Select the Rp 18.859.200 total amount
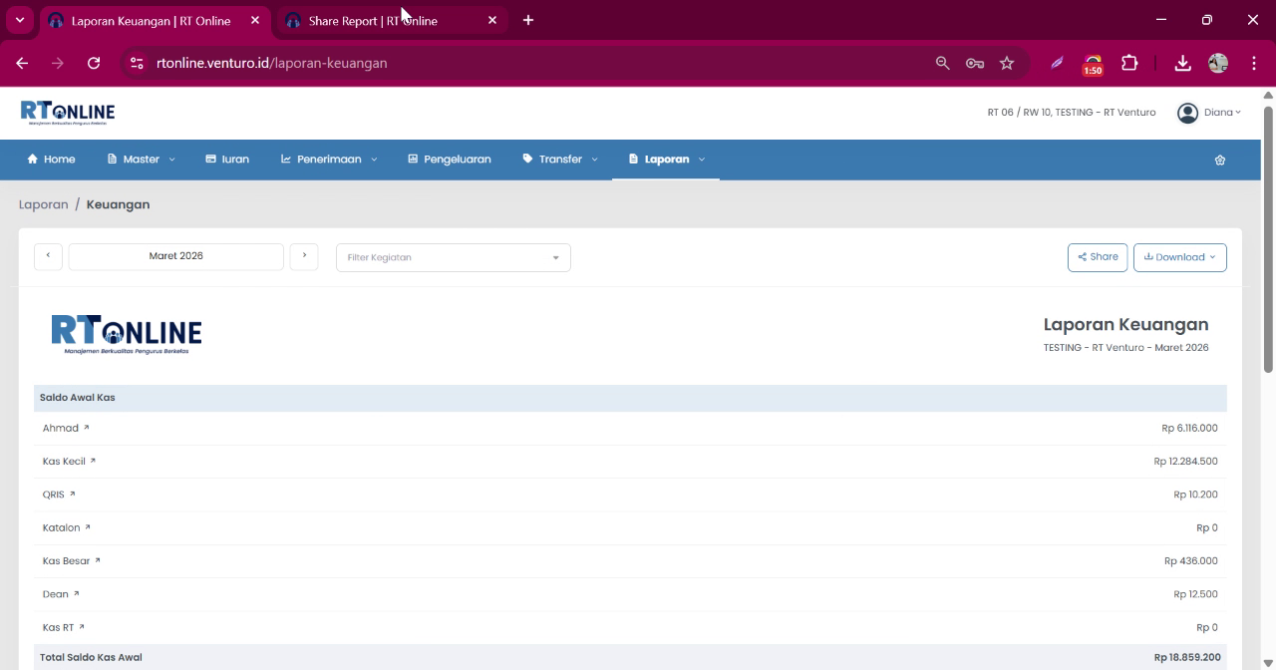The width and height of the screenshot is (1276, 670). tap(1187, 657)
